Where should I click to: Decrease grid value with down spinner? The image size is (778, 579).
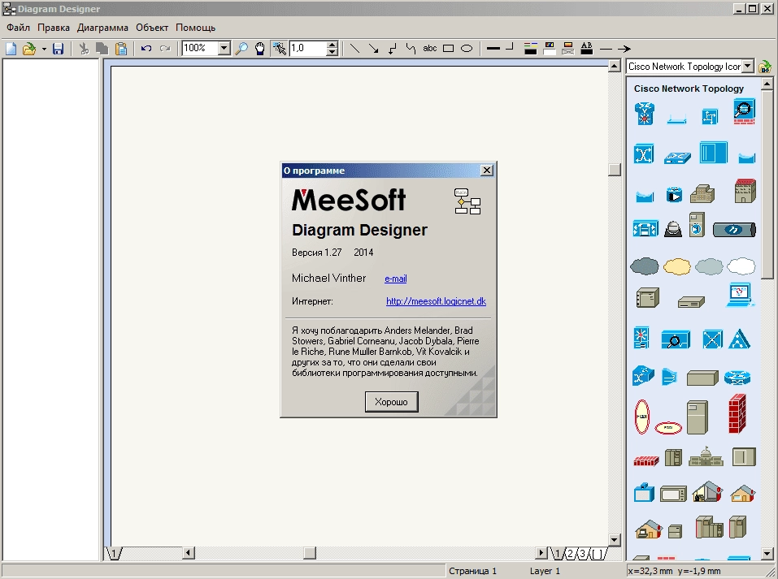click(x=332, y=51)
